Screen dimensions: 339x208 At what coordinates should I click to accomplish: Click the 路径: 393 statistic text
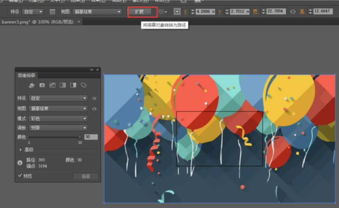pyautogui.click(x=35, y=160)
